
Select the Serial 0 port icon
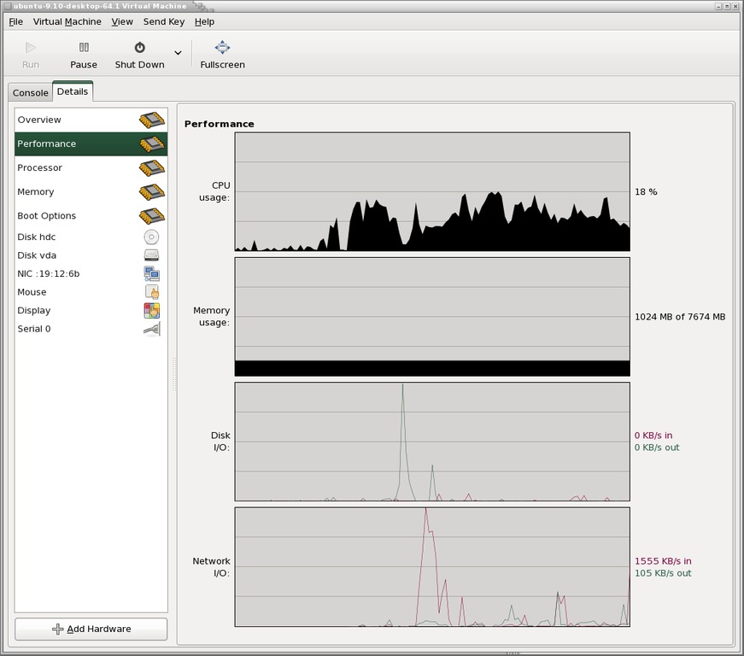(x=151, y=329)
